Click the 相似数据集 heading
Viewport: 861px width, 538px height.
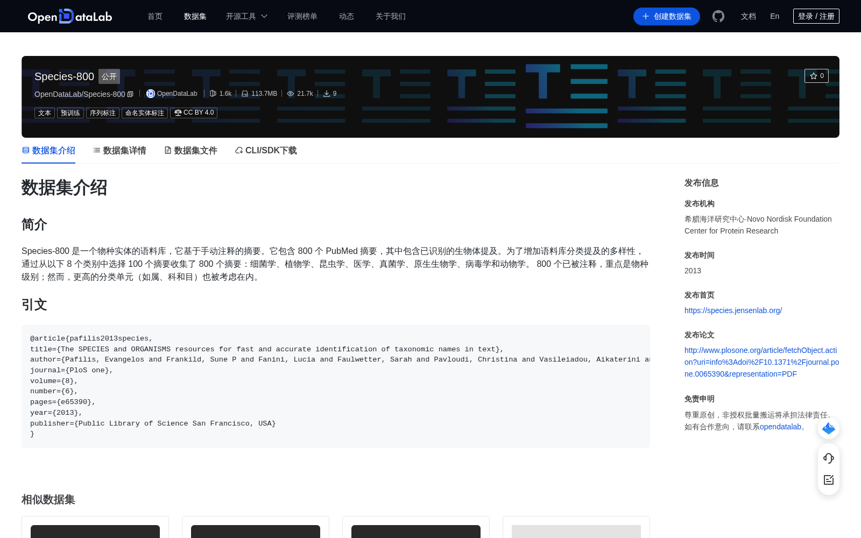[x=48, y=500]
